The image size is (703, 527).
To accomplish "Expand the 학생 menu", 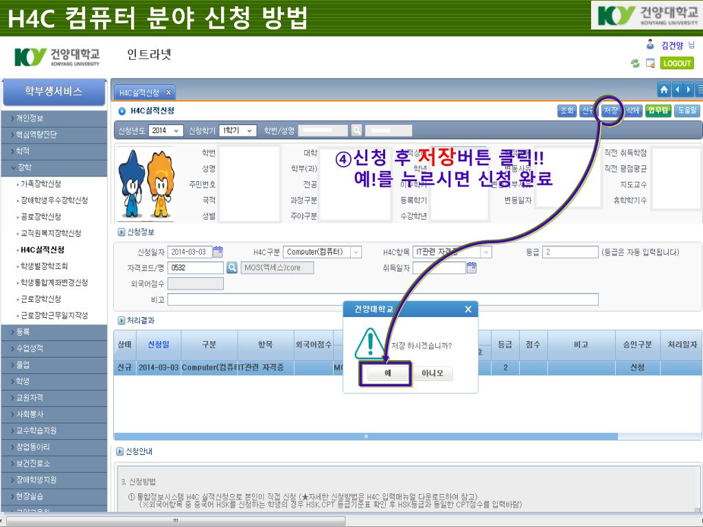I will coord(54,382).
